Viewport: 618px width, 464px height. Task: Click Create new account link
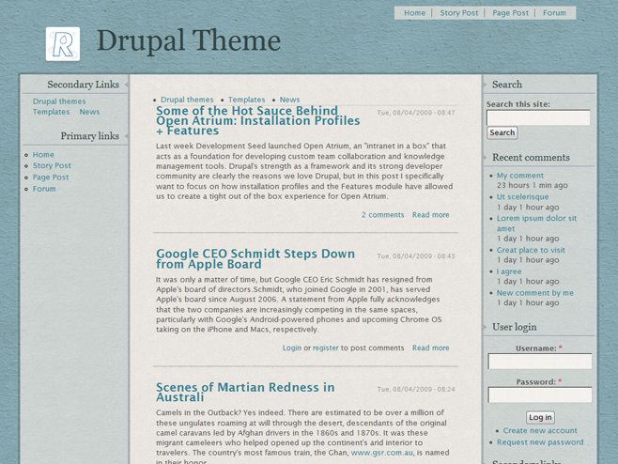pyautogui.click(x=540, y=431)
